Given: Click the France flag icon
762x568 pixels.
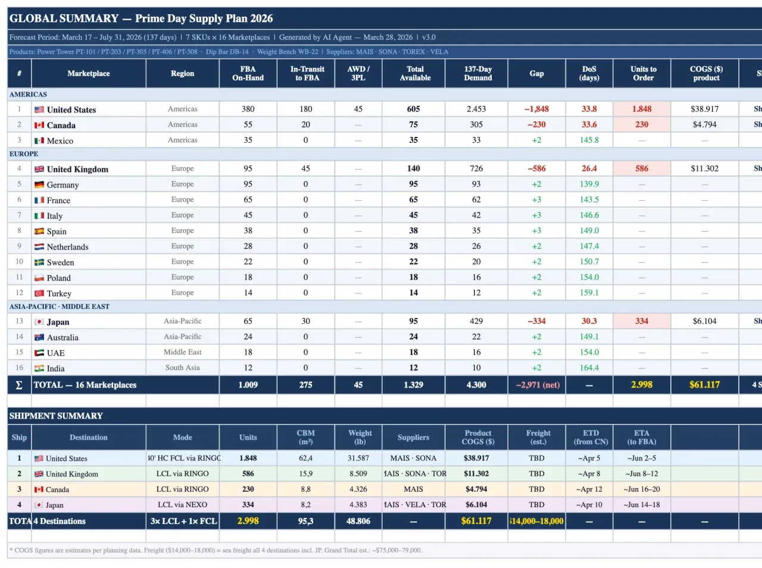Looking at the screenshot, I should tap(39, 200).
